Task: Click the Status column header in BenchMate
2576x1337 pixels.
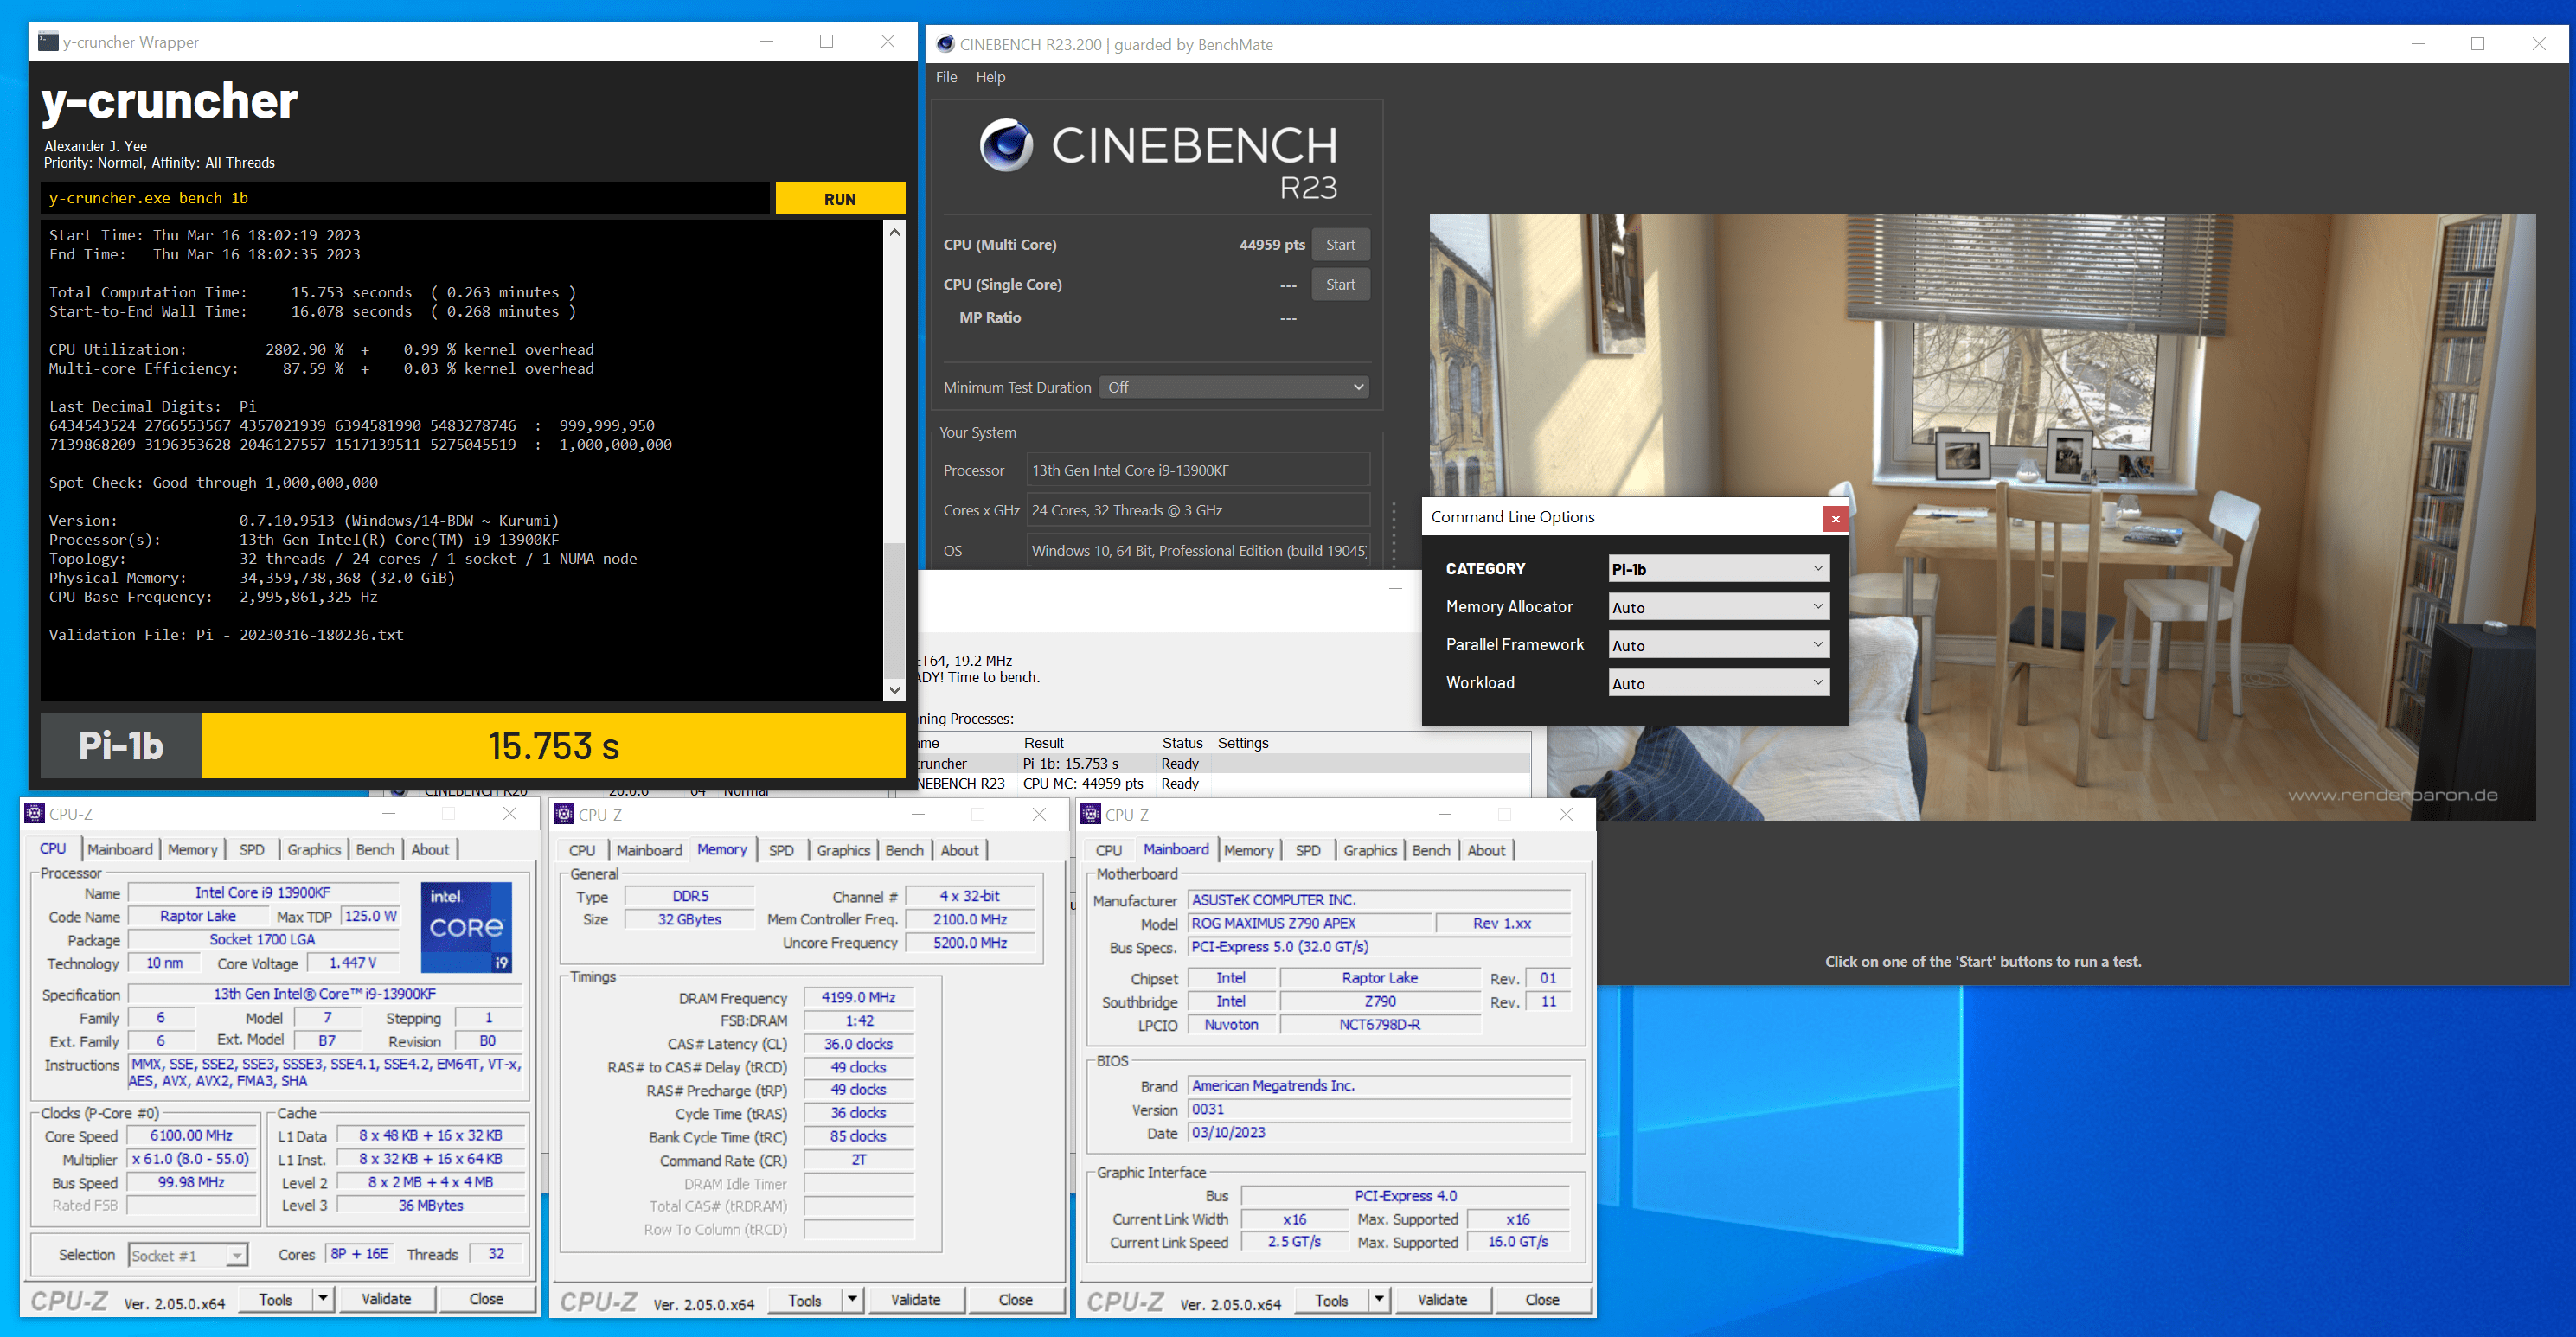Action: [1182, 742]
